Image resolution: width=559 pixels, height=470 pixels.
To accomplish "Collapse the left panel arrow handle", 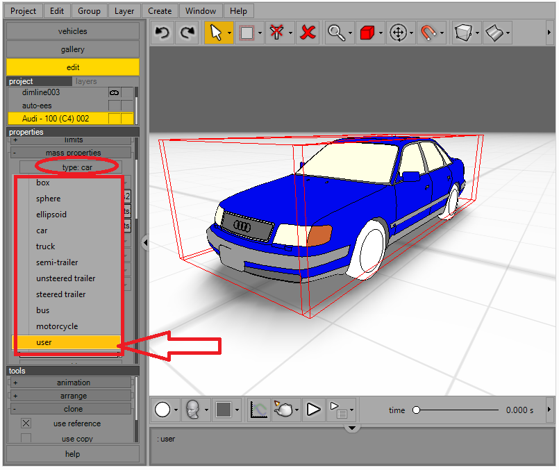I will (145, 243).
